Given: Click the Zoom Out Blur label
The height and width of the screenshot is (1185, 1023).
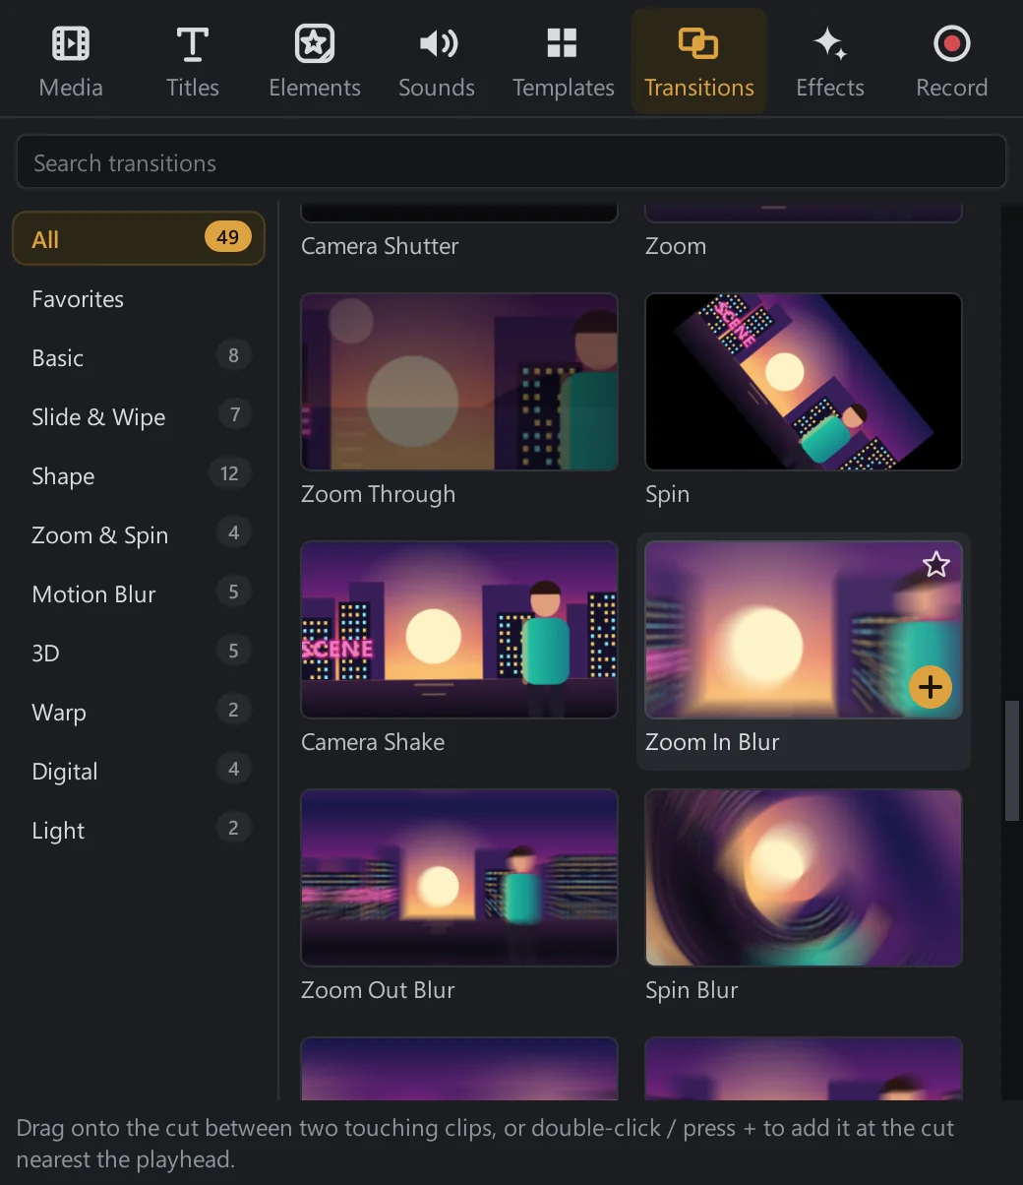Looking at the screenshot, I should point(378,990).
